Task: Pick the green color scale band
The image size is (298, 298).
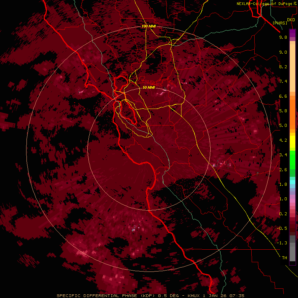Action: (292, 160)
